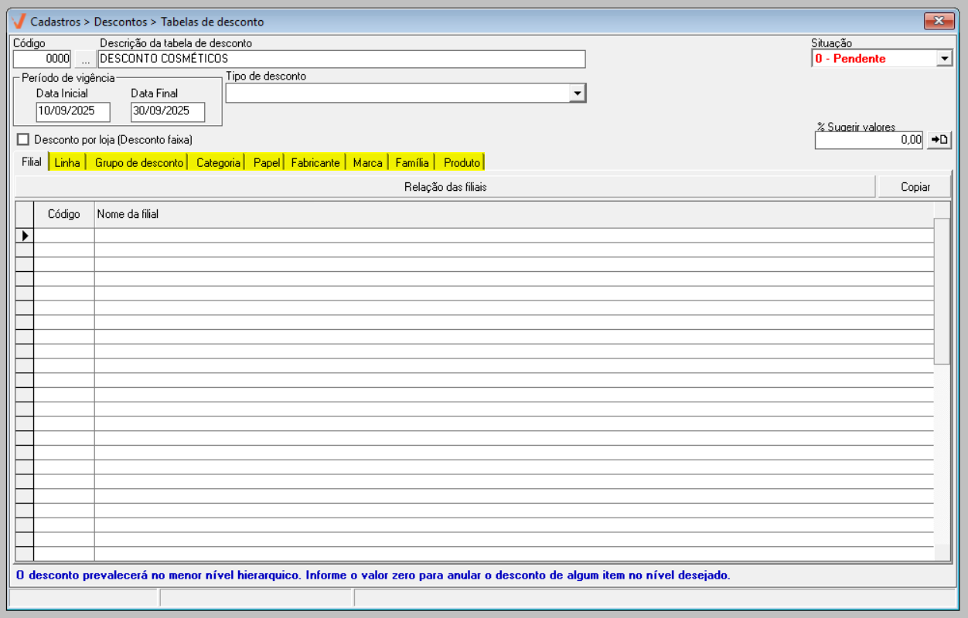Focus the Código input field
968x618 pixels.
click(x=43, y=59)
